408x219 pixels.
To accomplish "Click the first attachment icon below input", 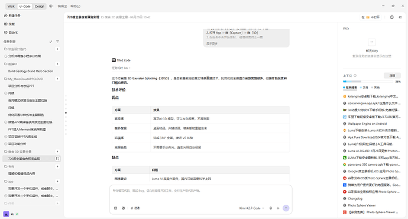I will [x=115, y=208].
